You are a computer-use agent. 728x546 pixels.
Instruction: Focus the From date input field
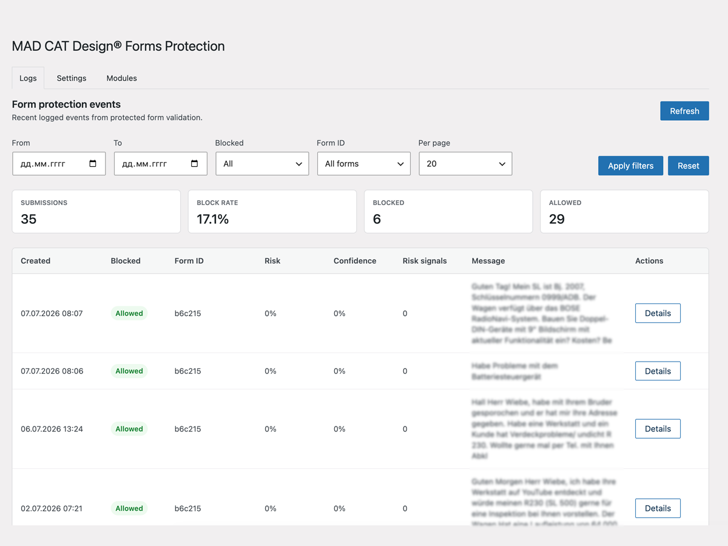[59, 164]
